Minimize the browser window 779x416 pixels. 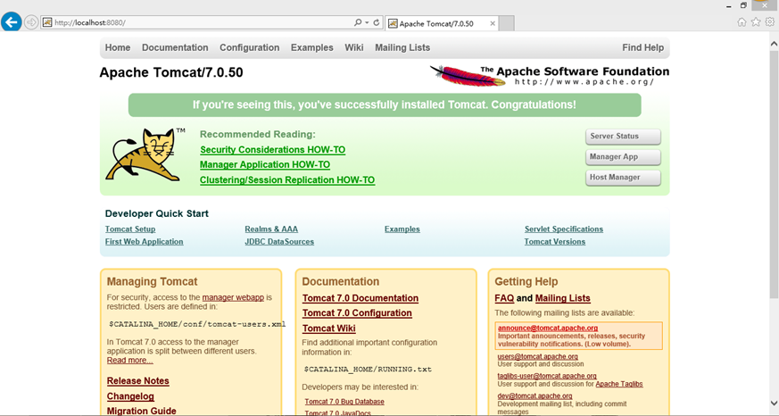728,5
